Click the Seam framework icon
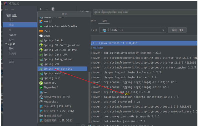This screenshot has width=199, height=126. [x=41, y=36]
